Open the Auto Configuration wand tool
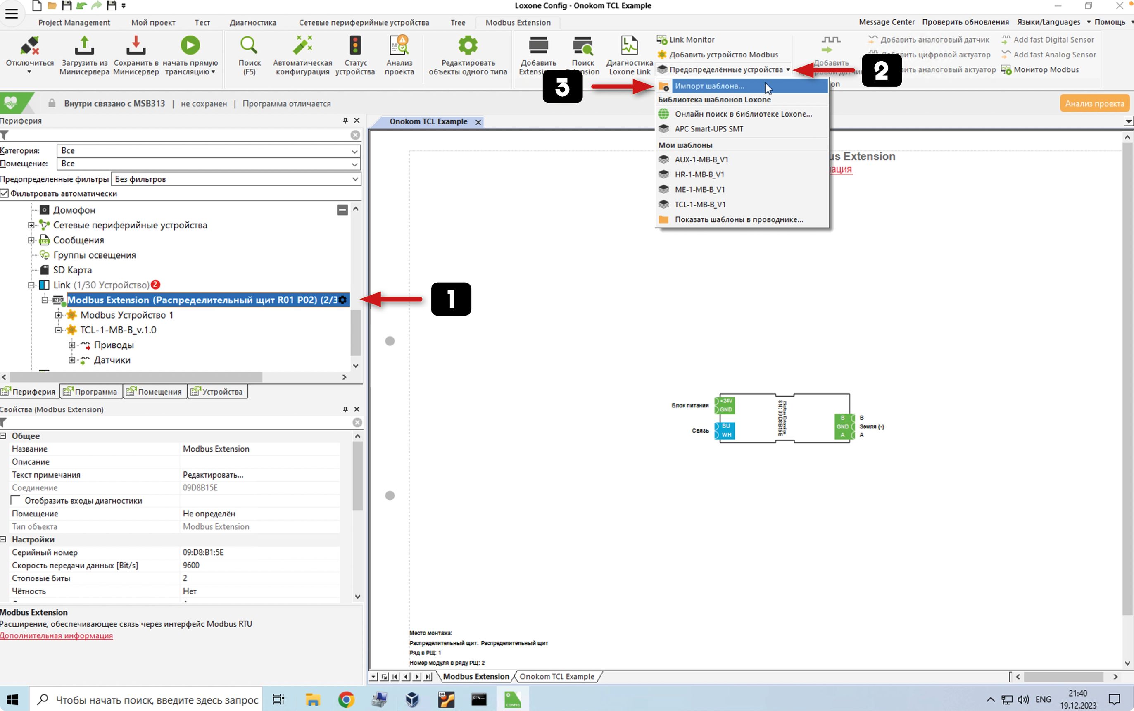Image resolution: width=1134 pixels, height=711 pixels. click(302, 46)
